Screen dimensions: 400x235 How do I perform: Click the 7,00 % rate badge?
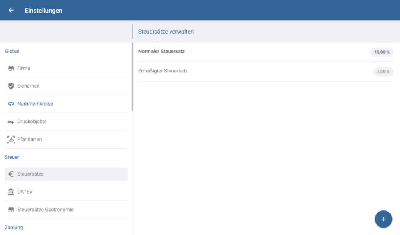[383, 72]
